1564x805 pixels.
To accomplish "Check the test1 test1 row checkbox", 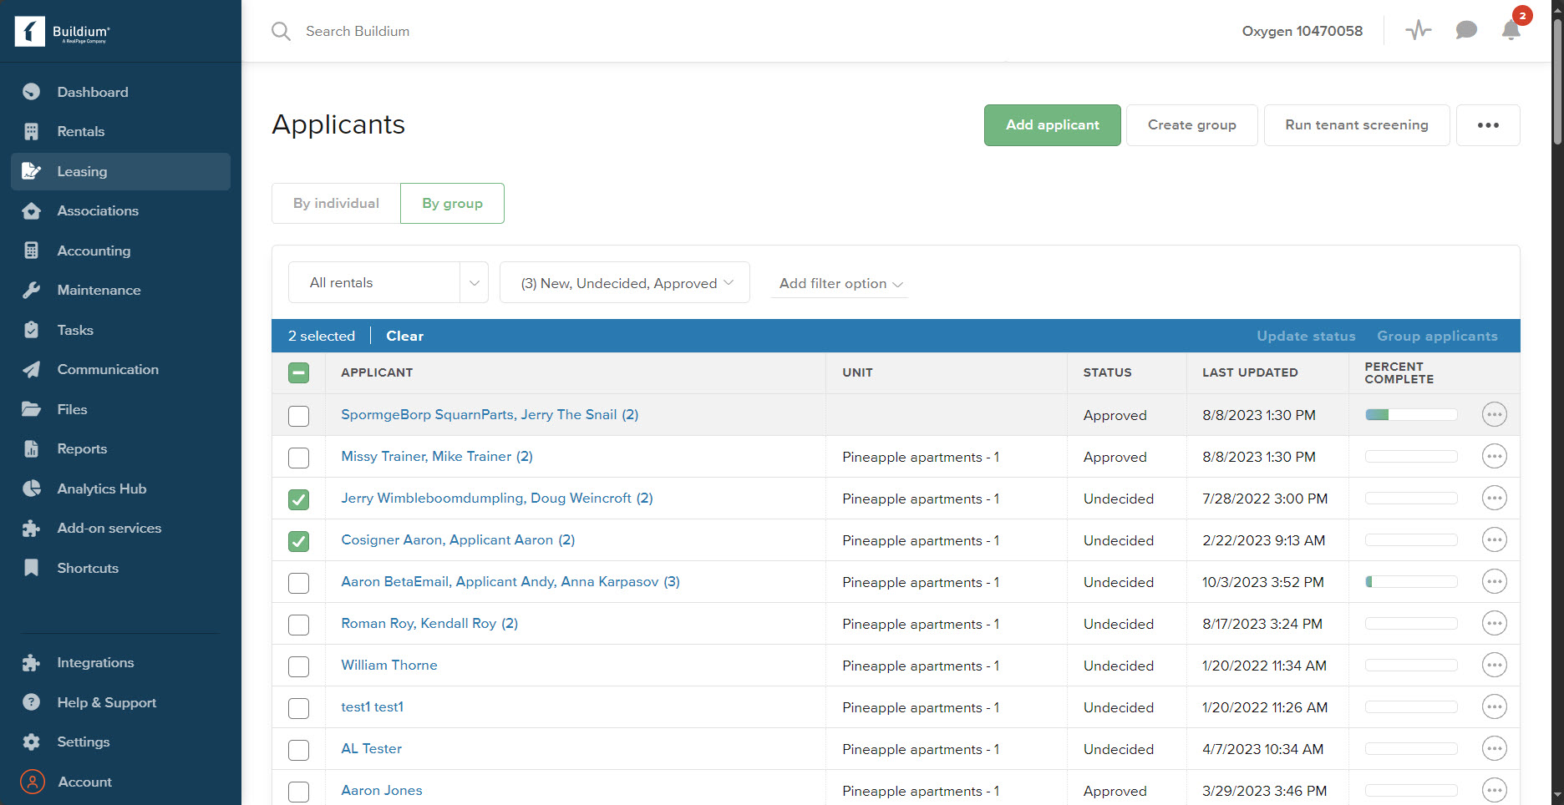I will (x=298, y=708).
